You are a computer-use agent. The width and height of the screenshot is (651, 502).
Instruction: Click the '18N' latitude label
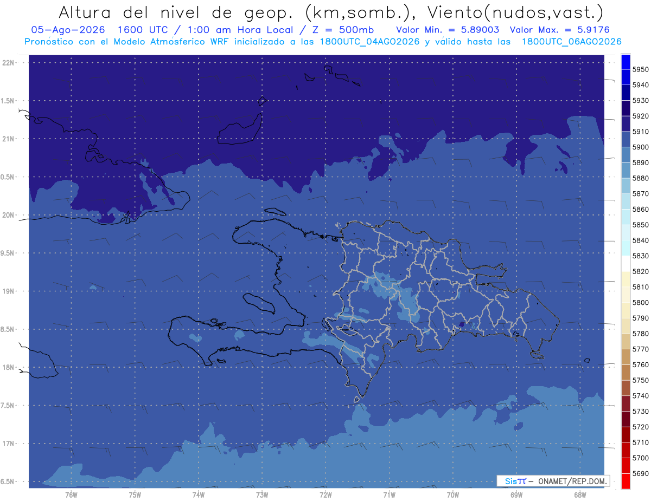click(9, 367)
